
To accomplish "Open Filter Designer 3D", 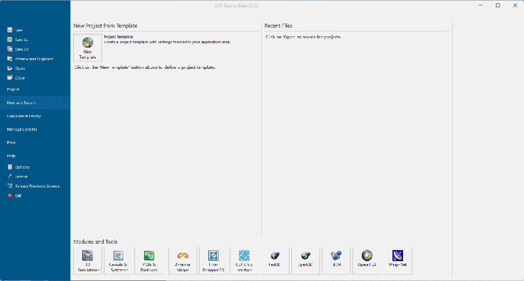I will point(214,261).
